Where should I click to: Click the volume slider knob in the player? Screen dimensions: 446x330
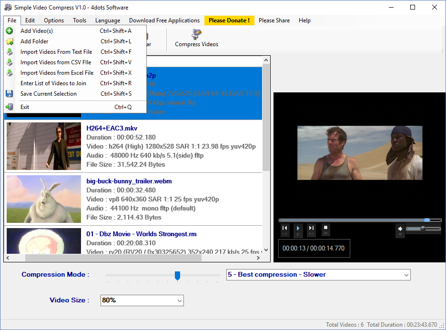click(x=423, y=229)
